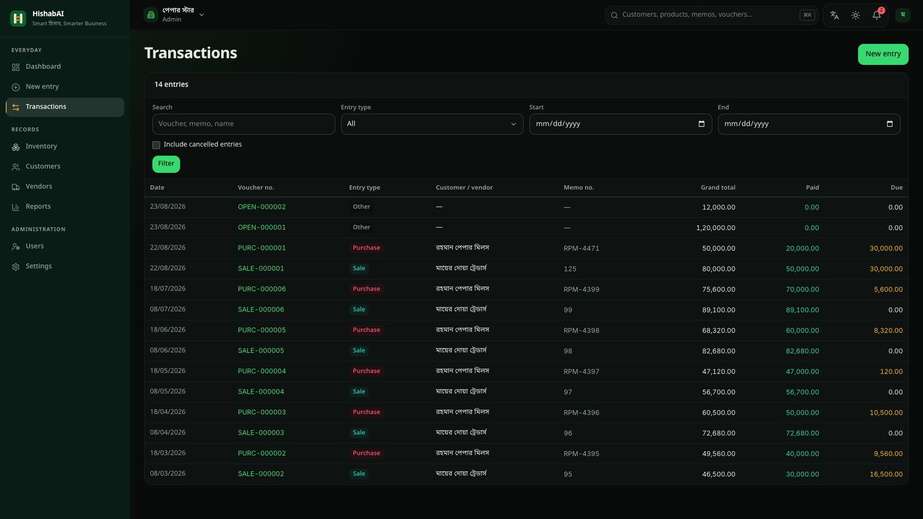This screenshot has height=519, width=923.
Task: Toggle the light/dark theme sun icon
Action: tap(856, 15)
